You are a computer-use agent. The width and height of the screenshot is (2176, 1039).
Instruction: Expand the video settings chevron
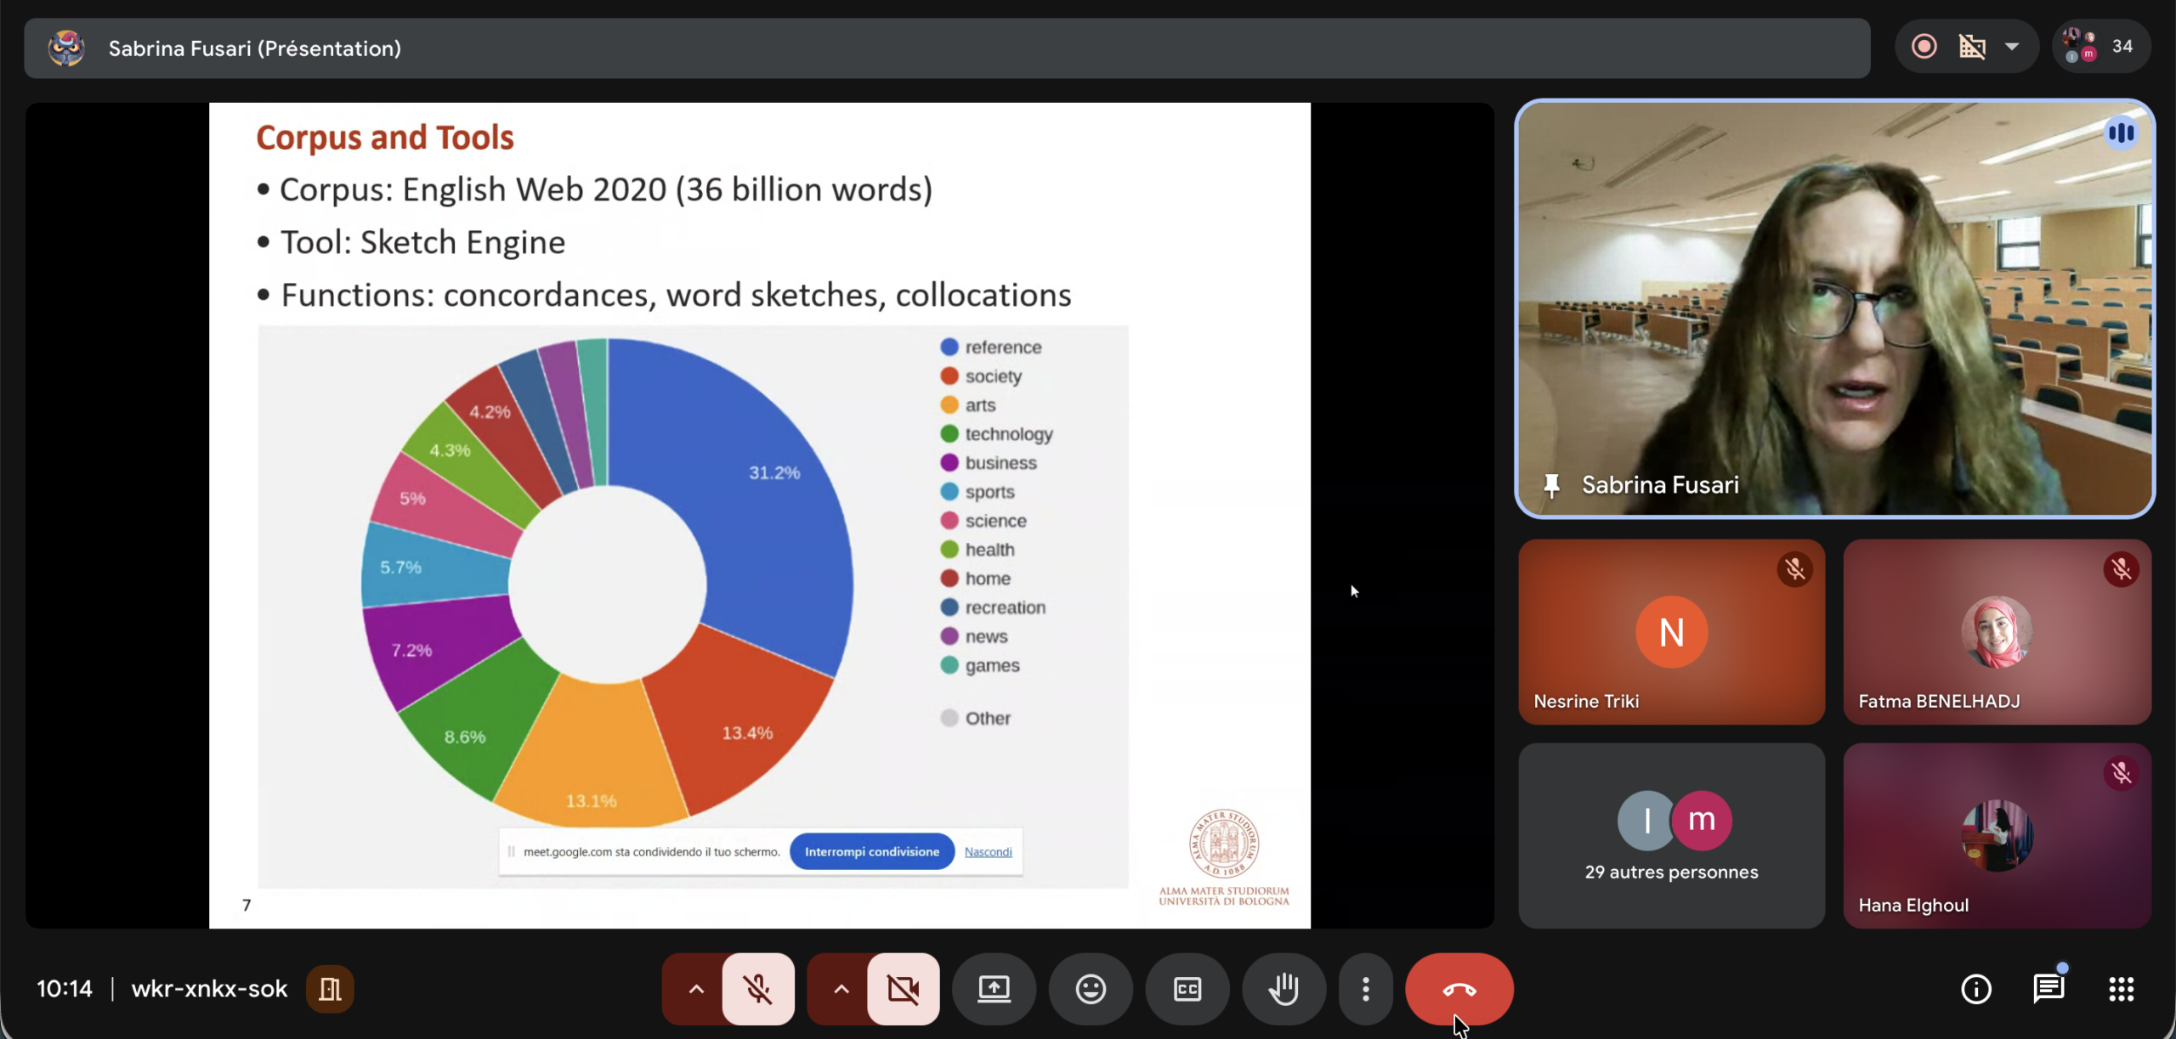click(841, 989)
